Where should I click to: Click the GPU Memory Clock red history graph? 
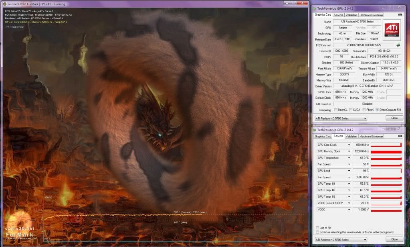386,151
